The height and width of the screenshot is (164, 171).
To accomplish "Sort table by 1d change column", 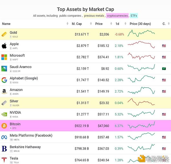I will tap(117, 24).
